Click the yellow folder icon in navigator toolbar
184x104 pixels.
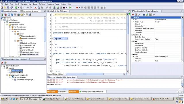click(x=22, y=15)
